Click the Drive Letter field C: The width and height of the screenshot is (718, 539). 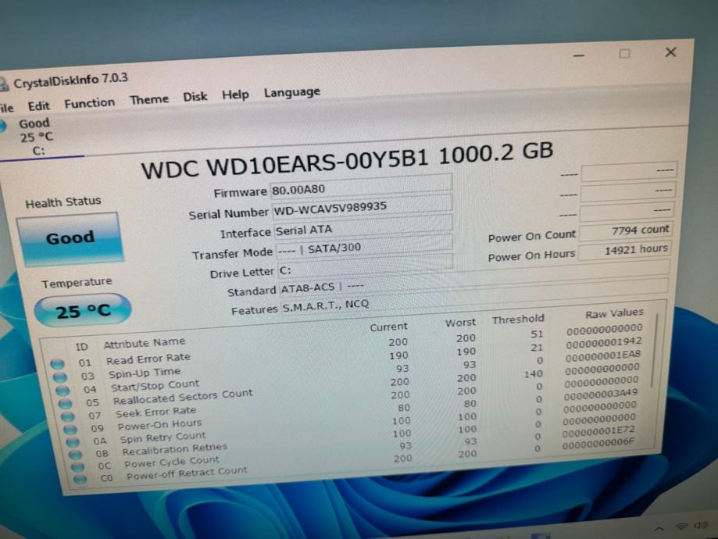[x=366, y=266]
